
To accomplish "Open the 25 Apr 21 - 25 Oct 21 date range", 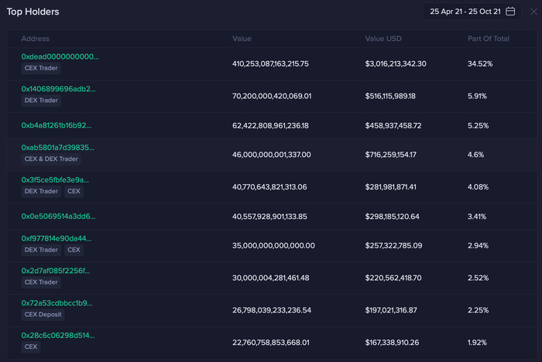I will (465, 12).
